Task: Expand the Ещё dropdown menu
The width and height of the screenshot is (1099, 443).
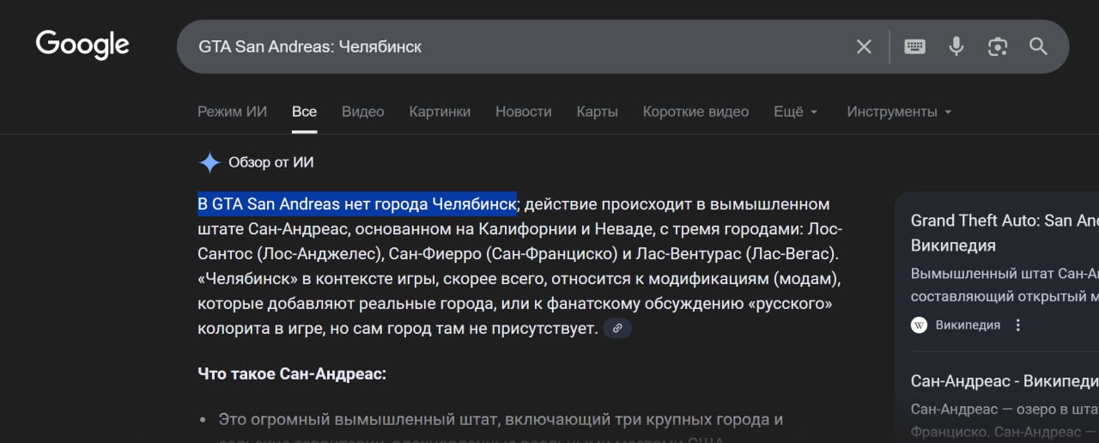Action: [x=795, y=112]
